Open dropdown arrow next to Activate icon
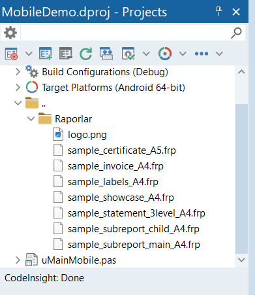The width and height of the screenshot is (255, 295). pos(29,54)
